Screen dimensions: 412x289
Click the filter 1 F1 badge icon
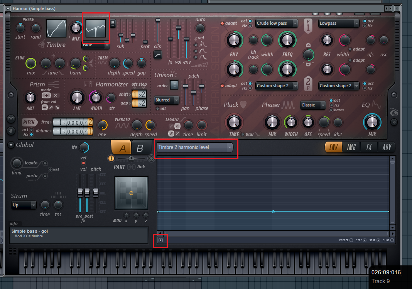point(308,26)
